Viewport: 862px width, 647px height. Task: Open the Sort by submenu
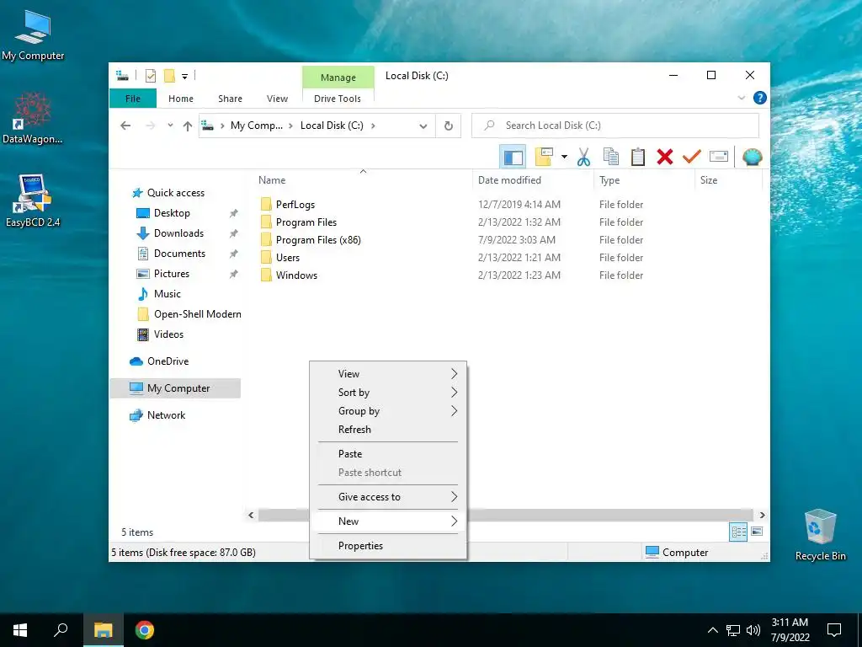pyautogui.click(x=388, y=393)
